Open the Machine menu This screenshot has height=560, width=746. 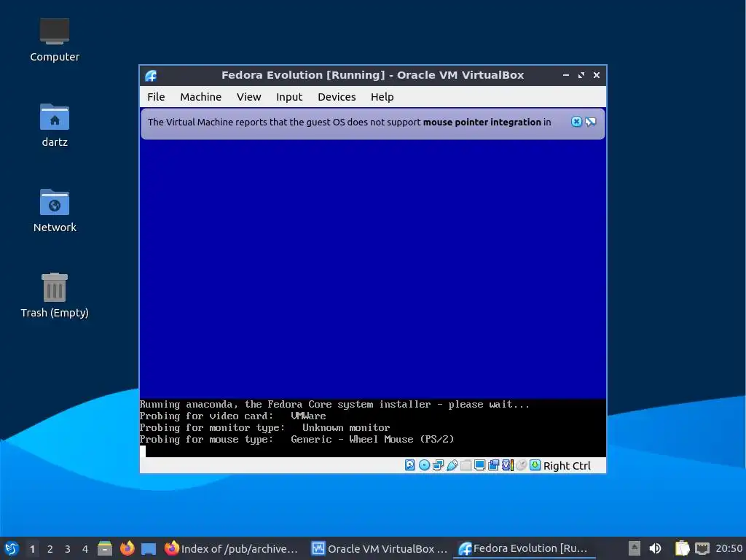click(x=200, y=97)
